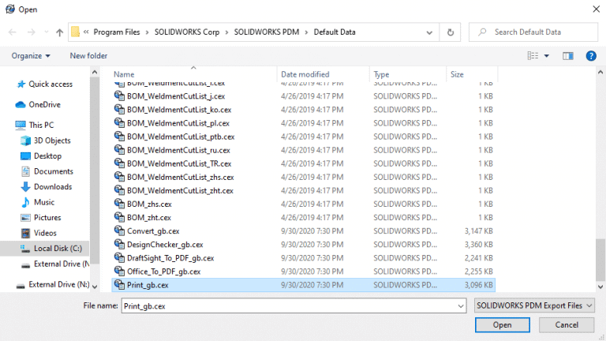Click the Search Default Data field
The image size is (606, 341).
coord(533,32)
